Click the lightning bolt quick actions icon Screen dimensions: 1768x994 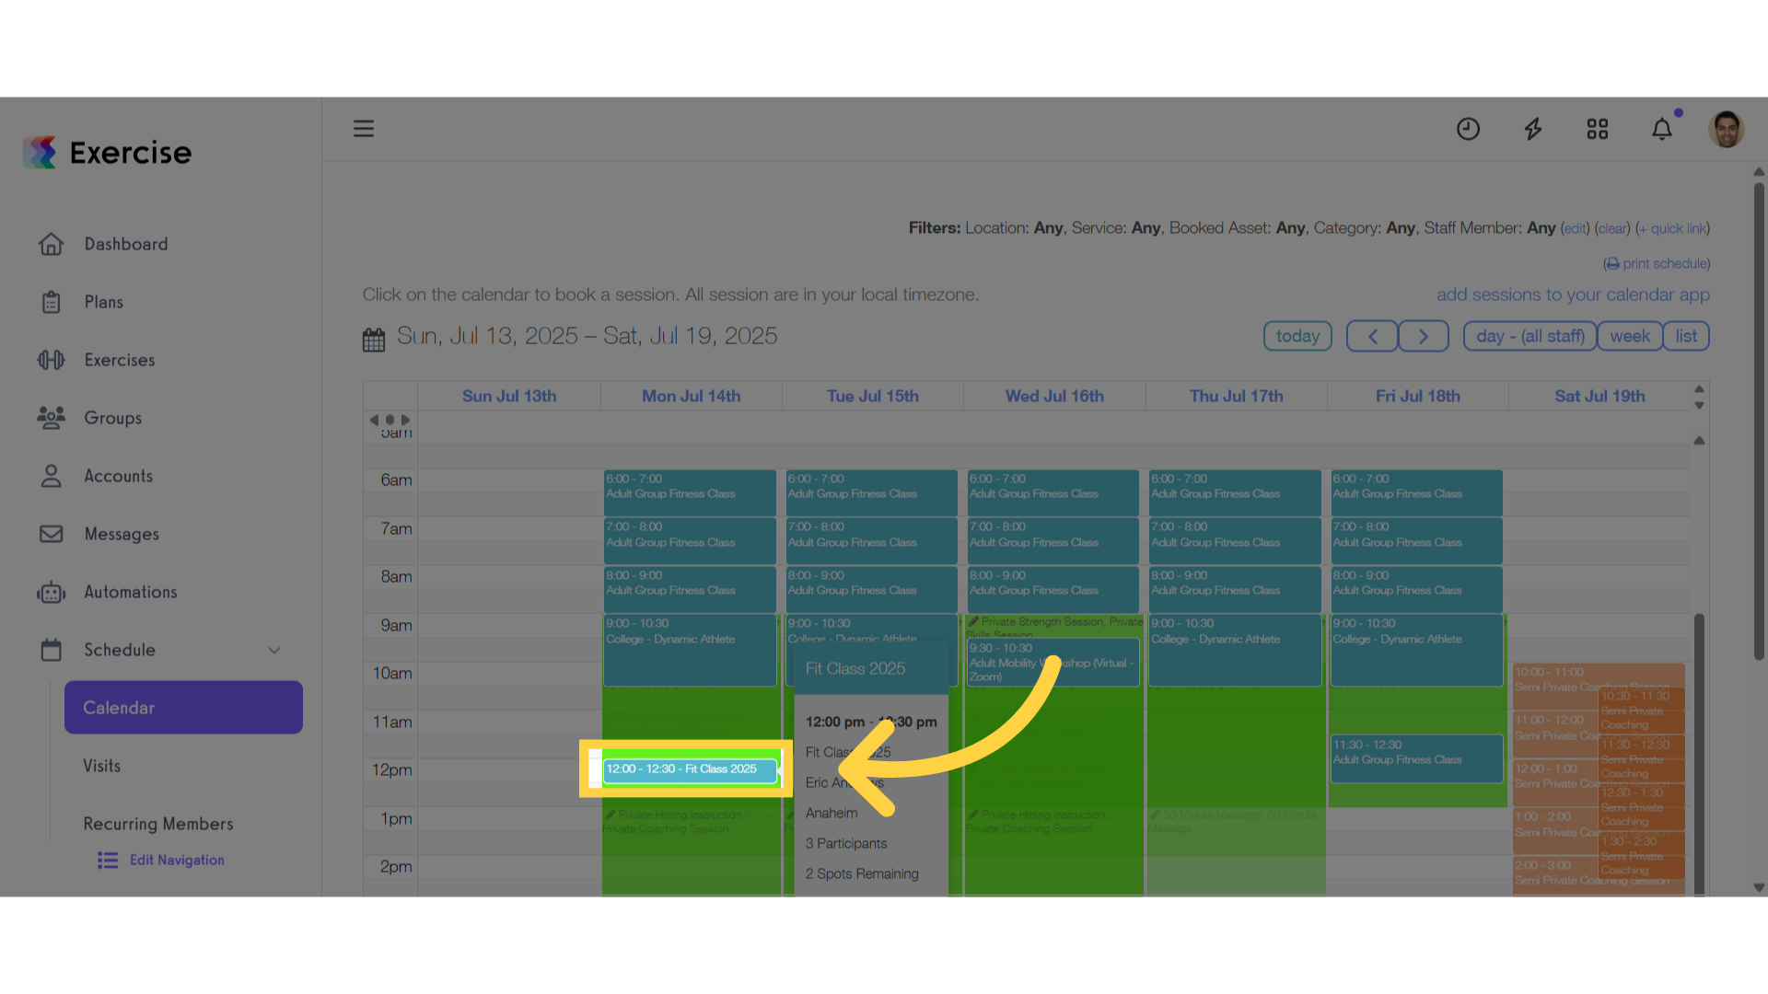pyautogui.click(x=1533, y=129)
